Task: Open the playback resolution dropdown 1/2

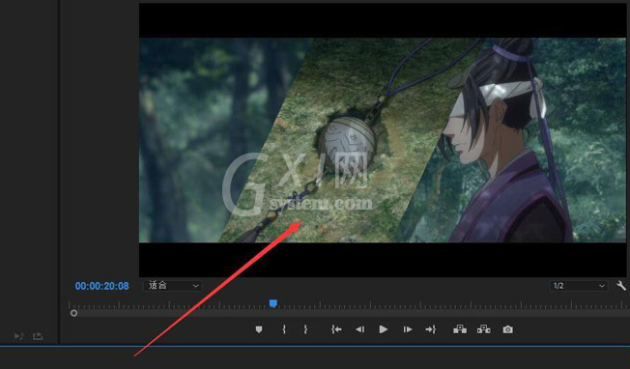Action: (x=578, y=286)
